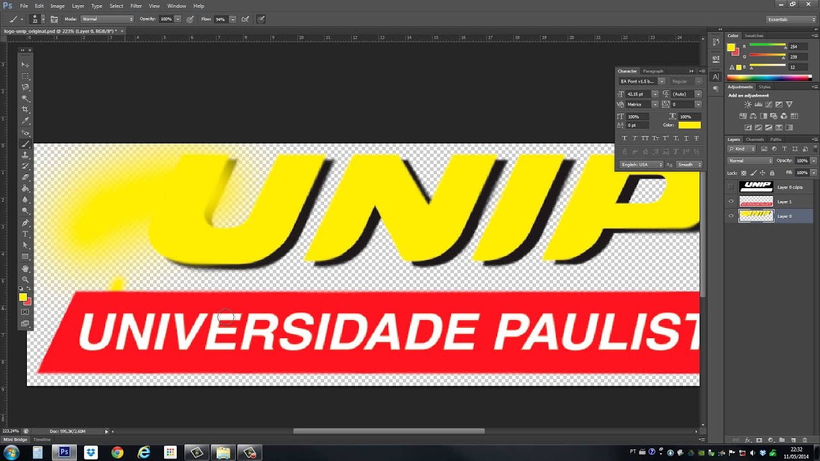Open the English: USA language dropdown

641,165
